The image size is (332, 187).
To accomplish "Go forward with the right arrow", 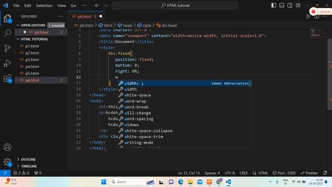I will [105, 6].
